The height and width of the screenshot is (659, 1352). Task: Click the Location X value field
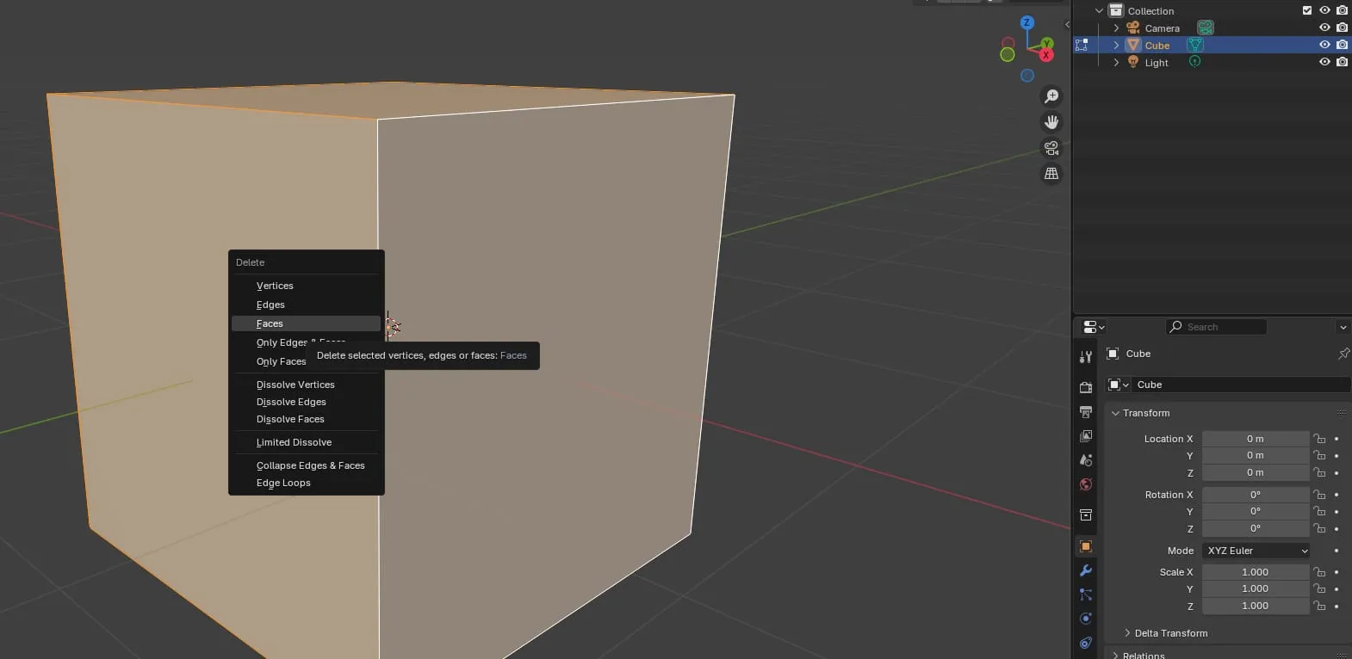pyautogui.click(x=1255, y=439)
